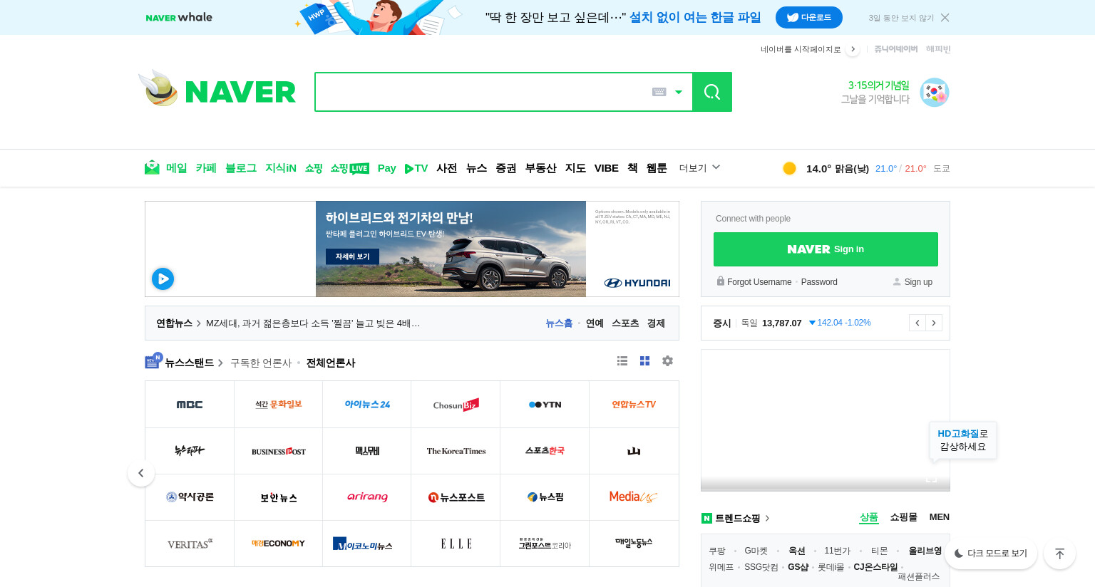Image resolution: width=1095 pixels, height=587 pixels.
Task: Open the 3·15의거 기념일 flag icon
Action: click(x=934, y=93)
